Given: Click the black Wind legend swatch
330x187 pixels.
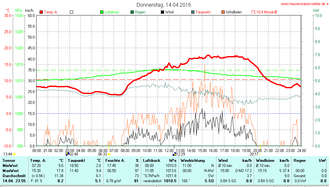Looking at the screenshot, I should tap(162, 12).
